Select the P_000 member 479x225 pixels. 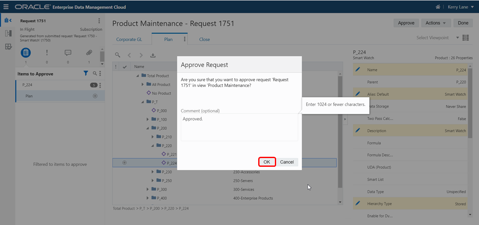click(x=162, y=111)
